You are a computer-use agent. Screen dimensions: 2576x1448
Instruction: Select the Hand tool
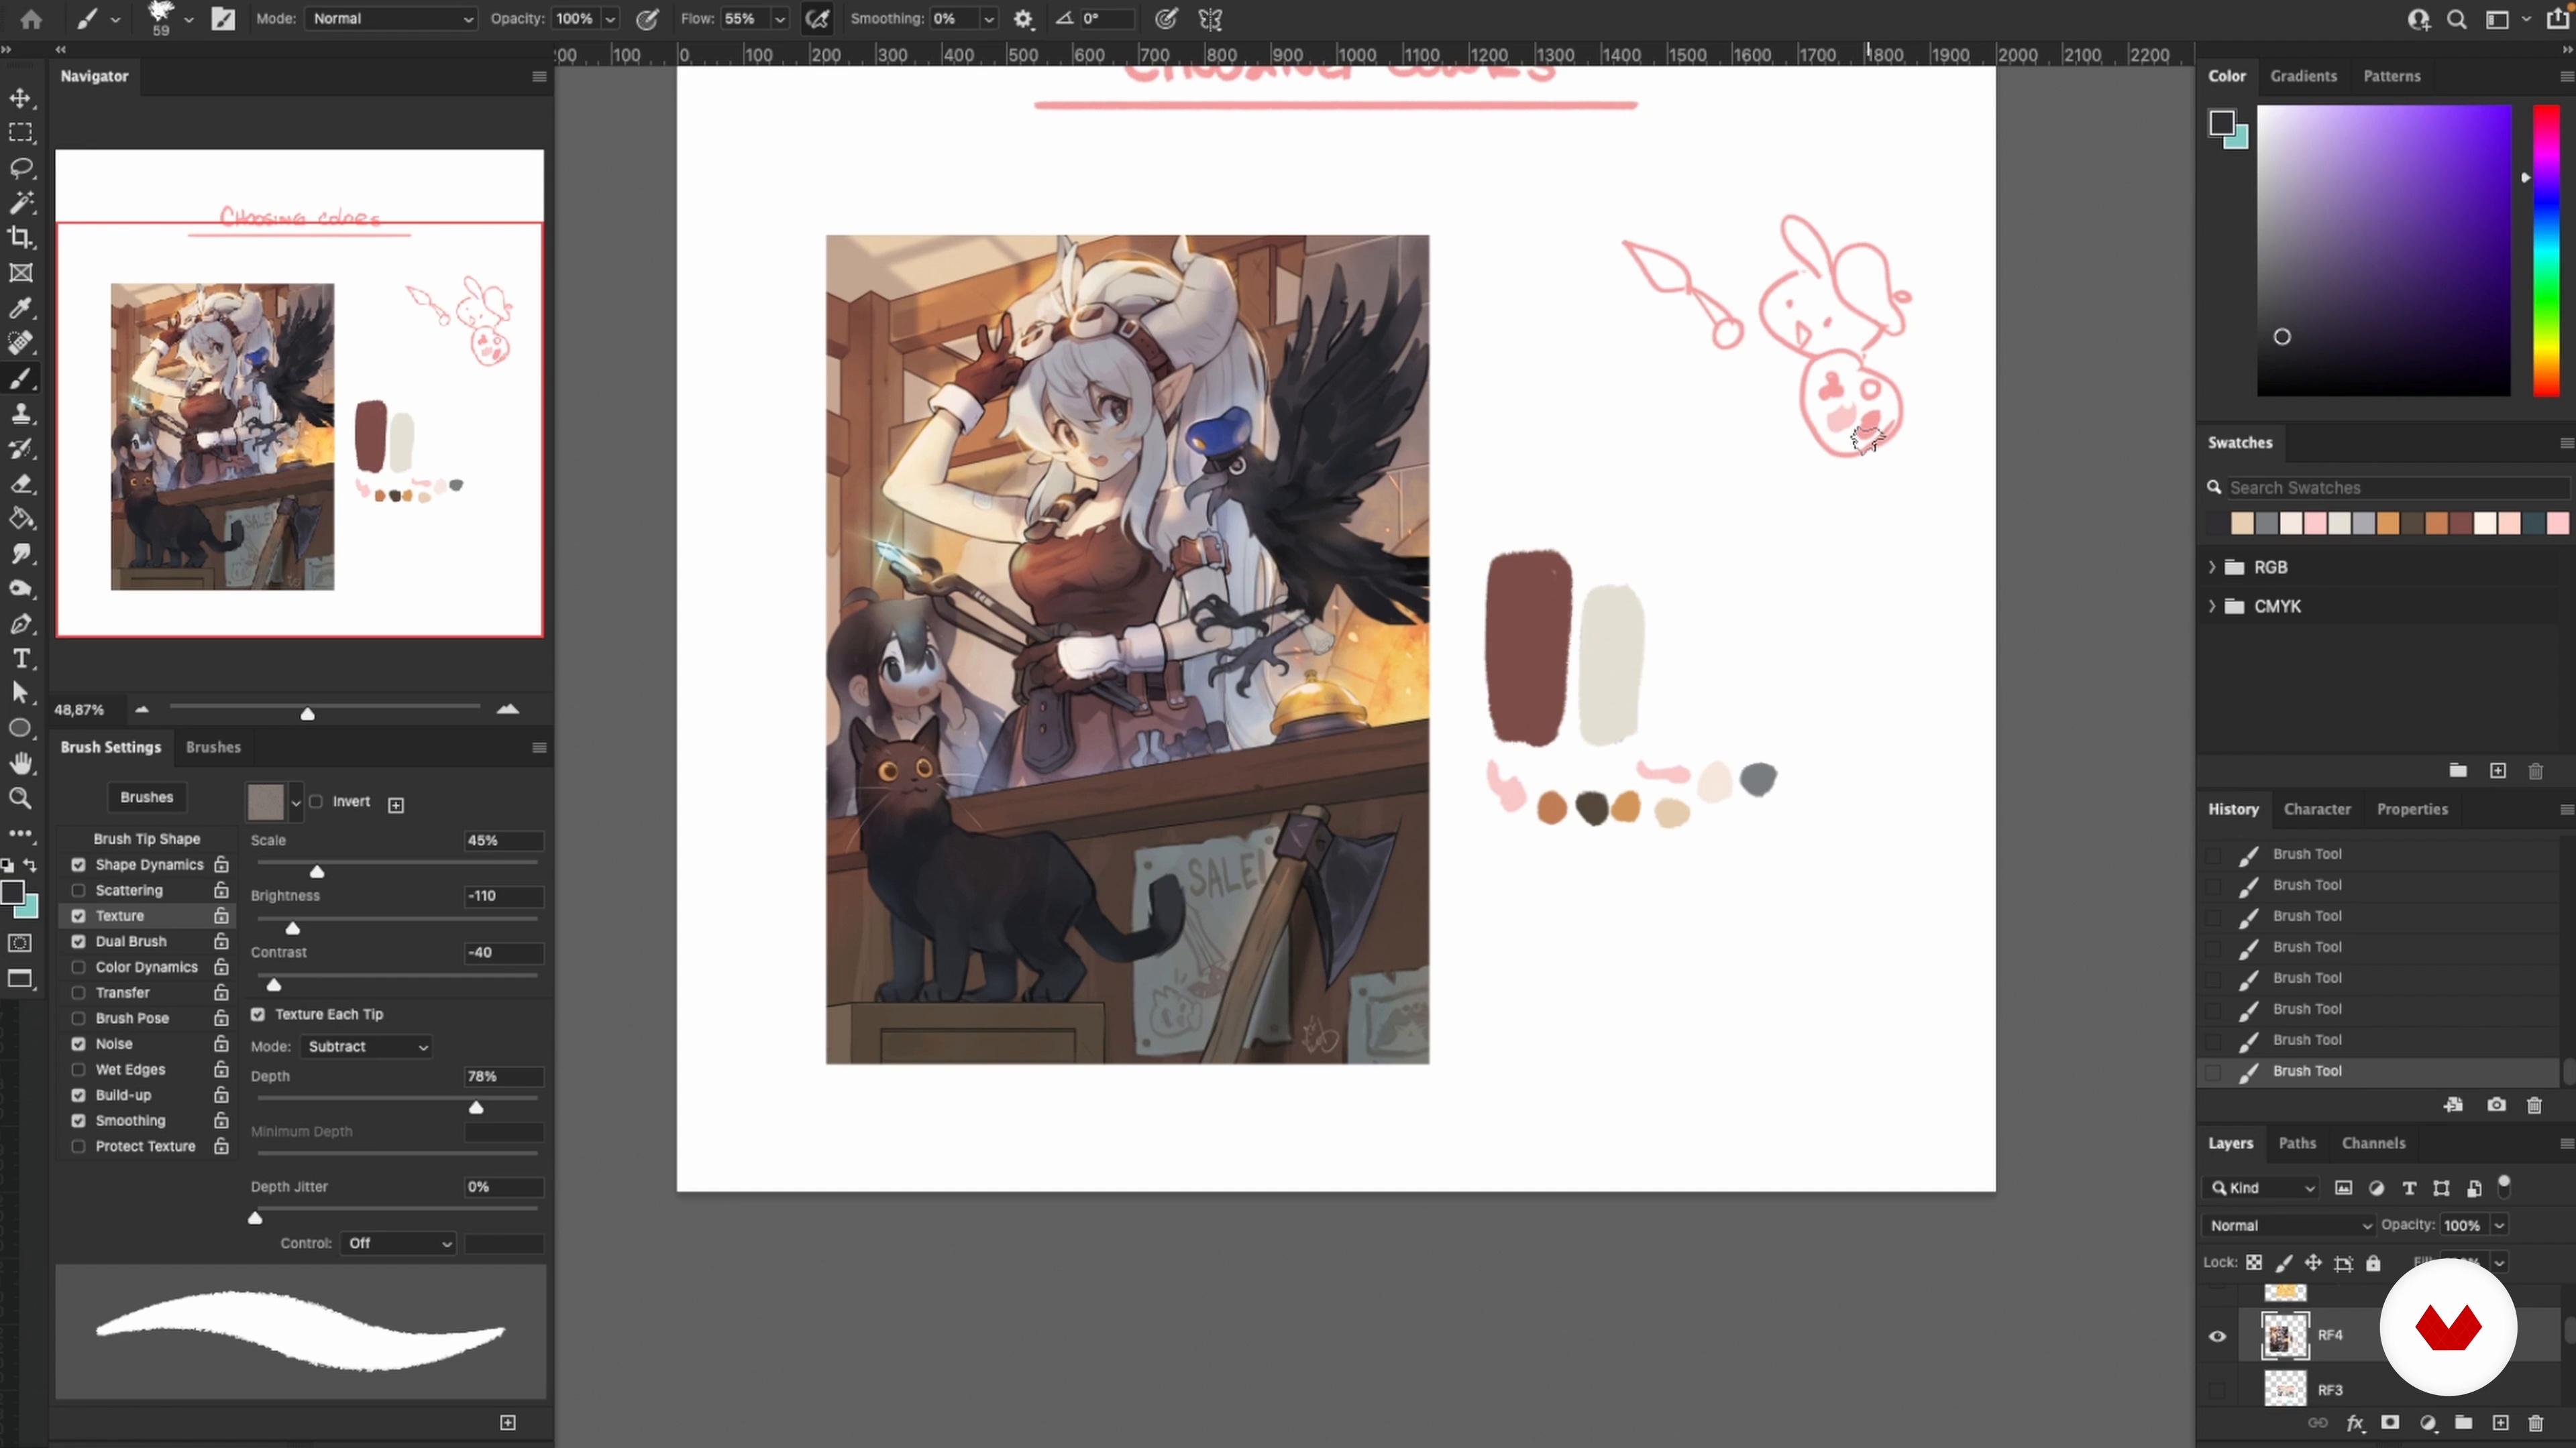[21, 764]
